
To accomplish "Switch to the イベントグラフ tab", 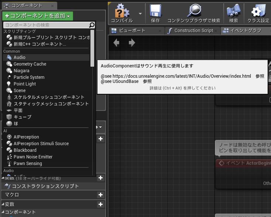I will pyautogui.click(x=246, y=31).
